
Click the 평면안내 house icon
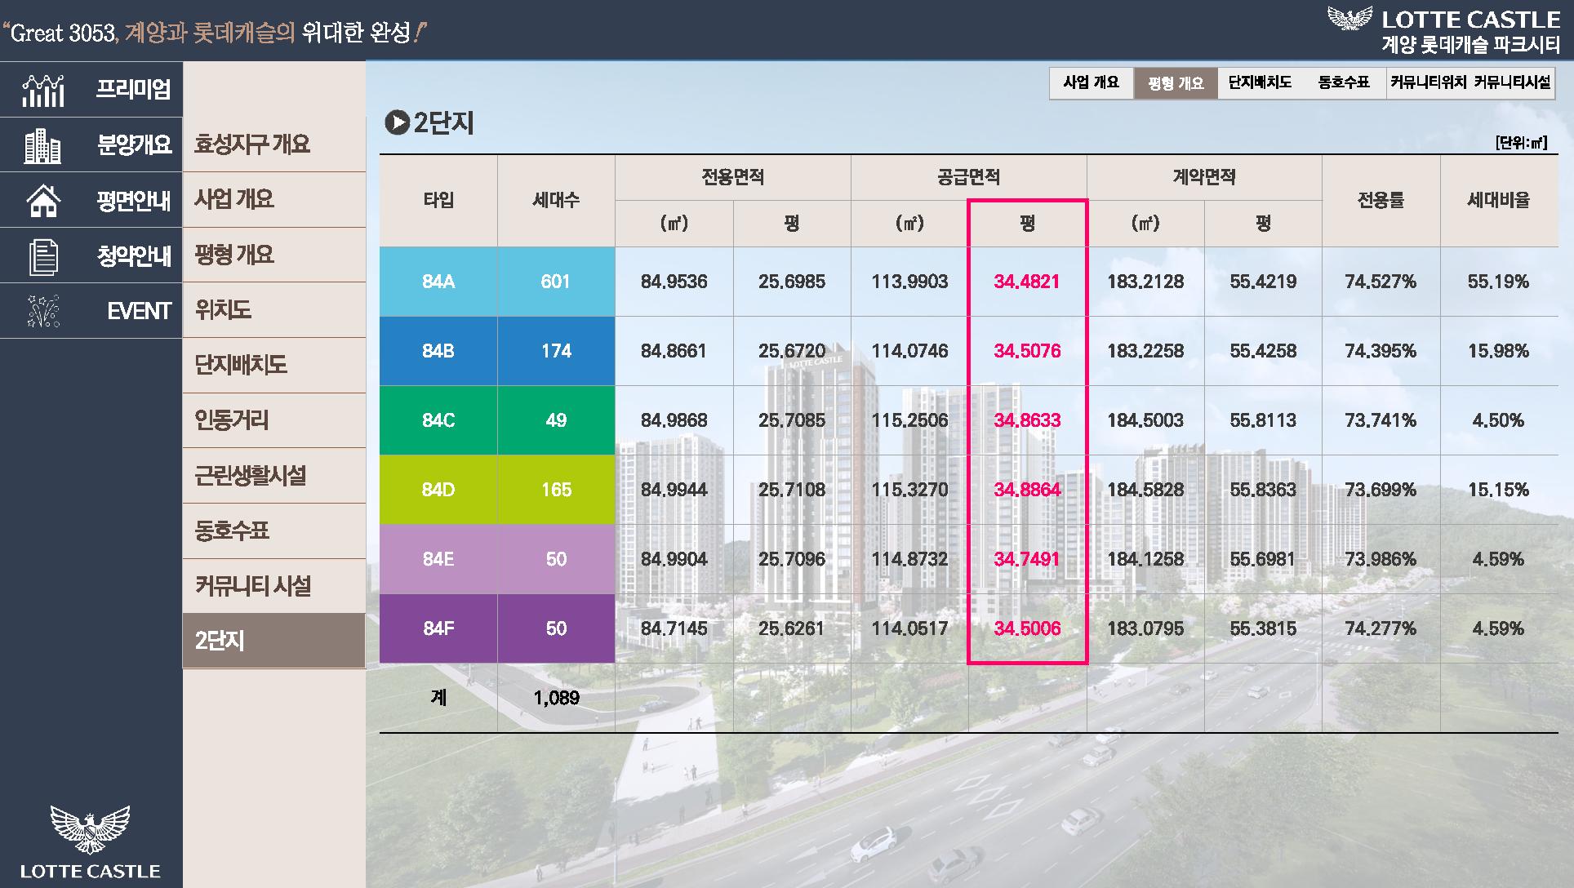(43, 201)
